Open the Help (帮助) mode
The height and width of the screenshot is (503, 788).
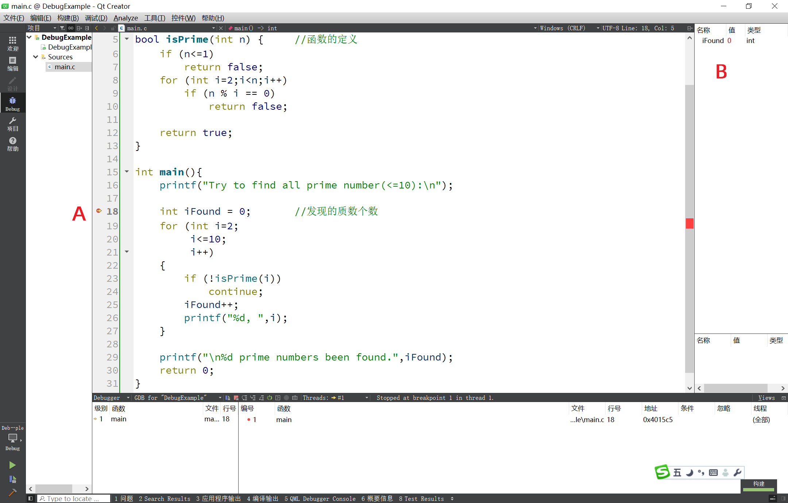tap(13, 144)
